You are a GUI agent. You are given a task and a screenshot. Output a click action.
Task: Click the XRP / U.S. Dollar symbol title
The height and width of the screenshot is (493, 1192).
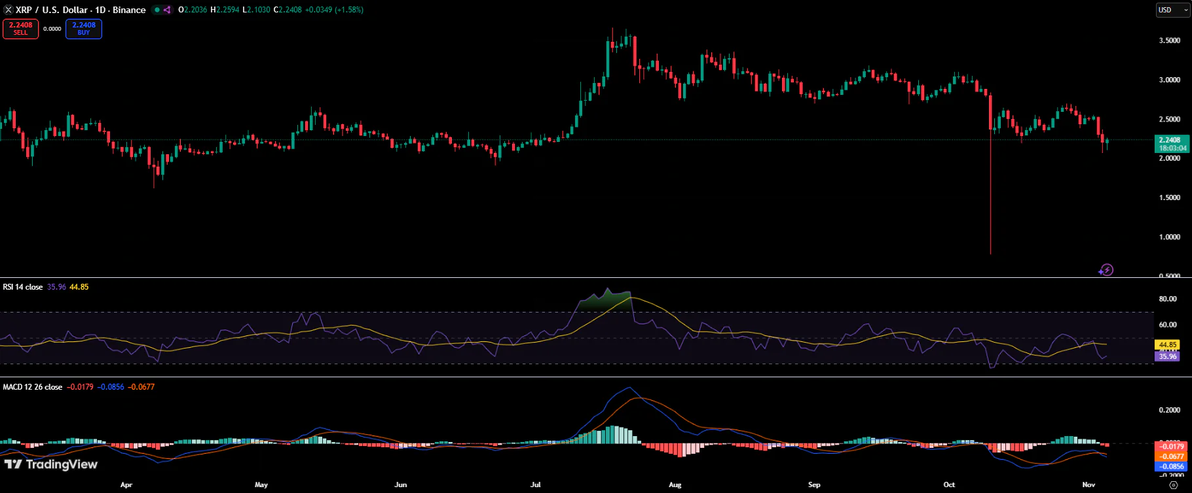(53, 10)
